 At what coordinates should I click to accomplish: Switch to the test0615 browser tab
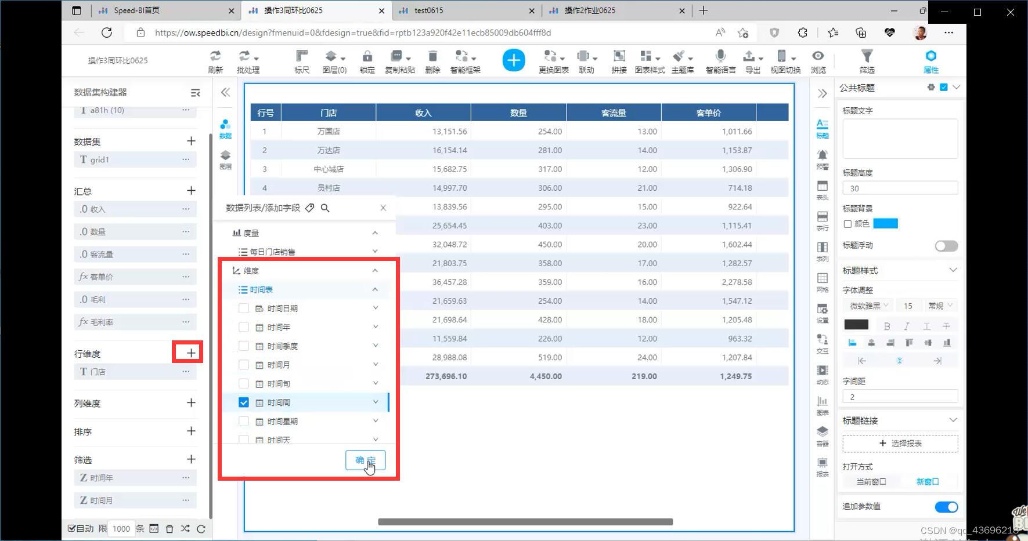coord(466,10)
